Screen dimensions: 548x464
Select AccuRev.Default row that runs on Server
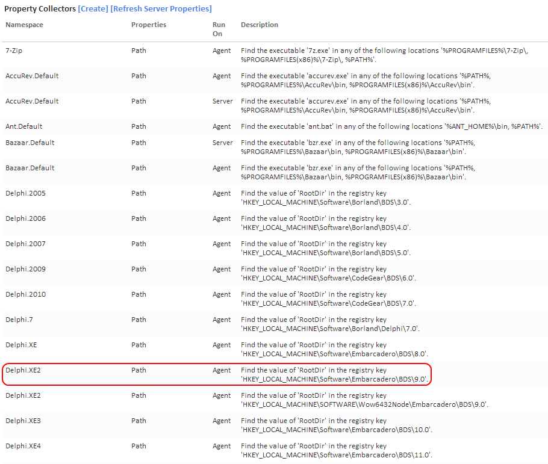tap(274, 105)
